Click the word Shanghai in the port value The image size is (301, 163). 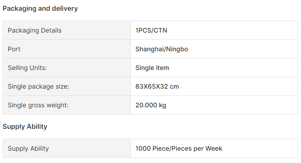(x=150, y=49)
